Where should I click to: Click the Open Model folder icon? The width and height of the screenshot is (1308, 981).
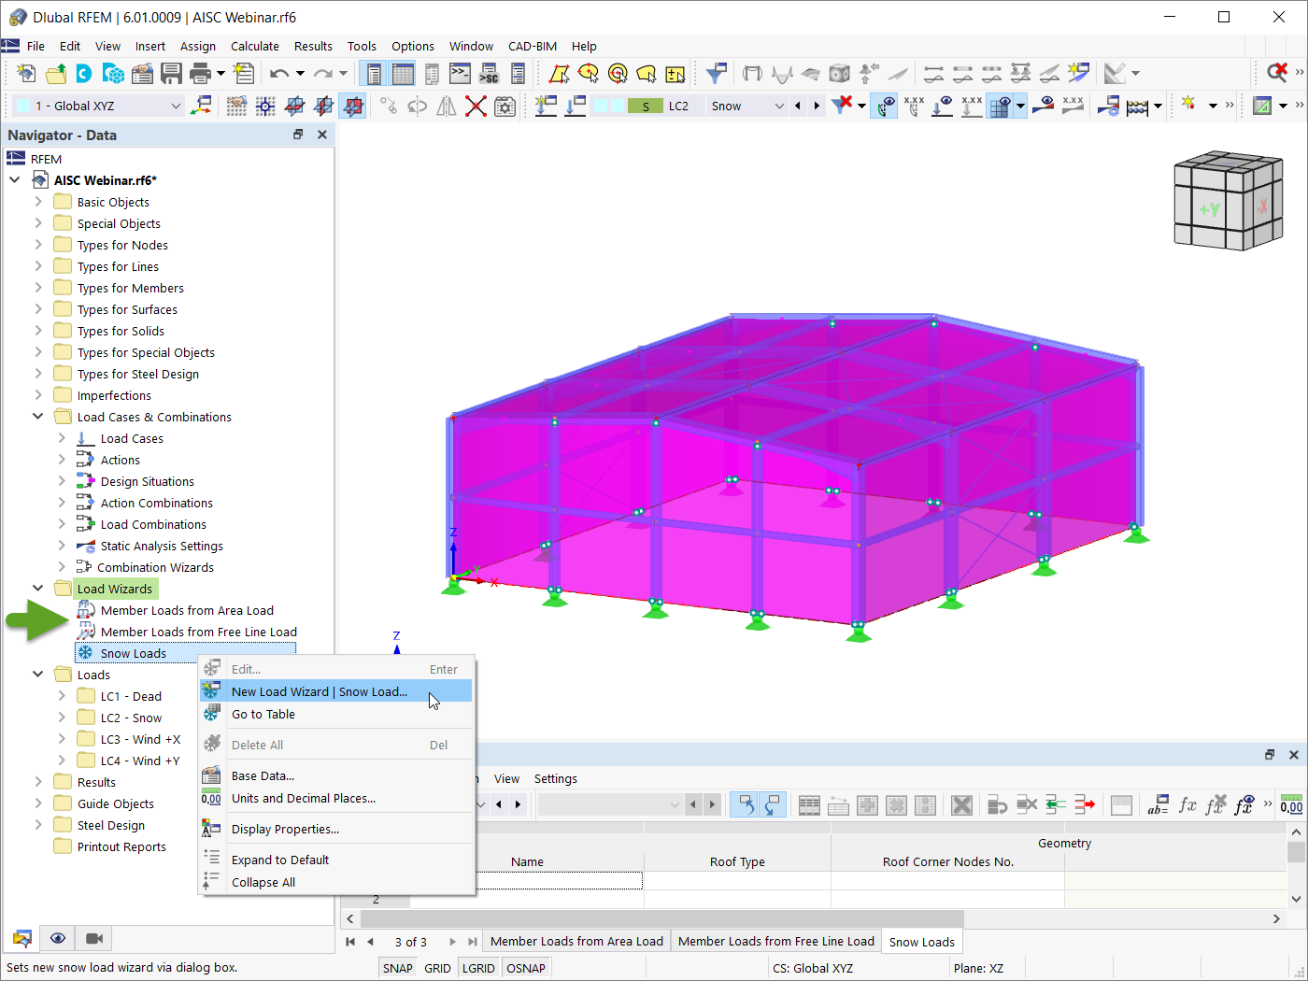[56, 73]
